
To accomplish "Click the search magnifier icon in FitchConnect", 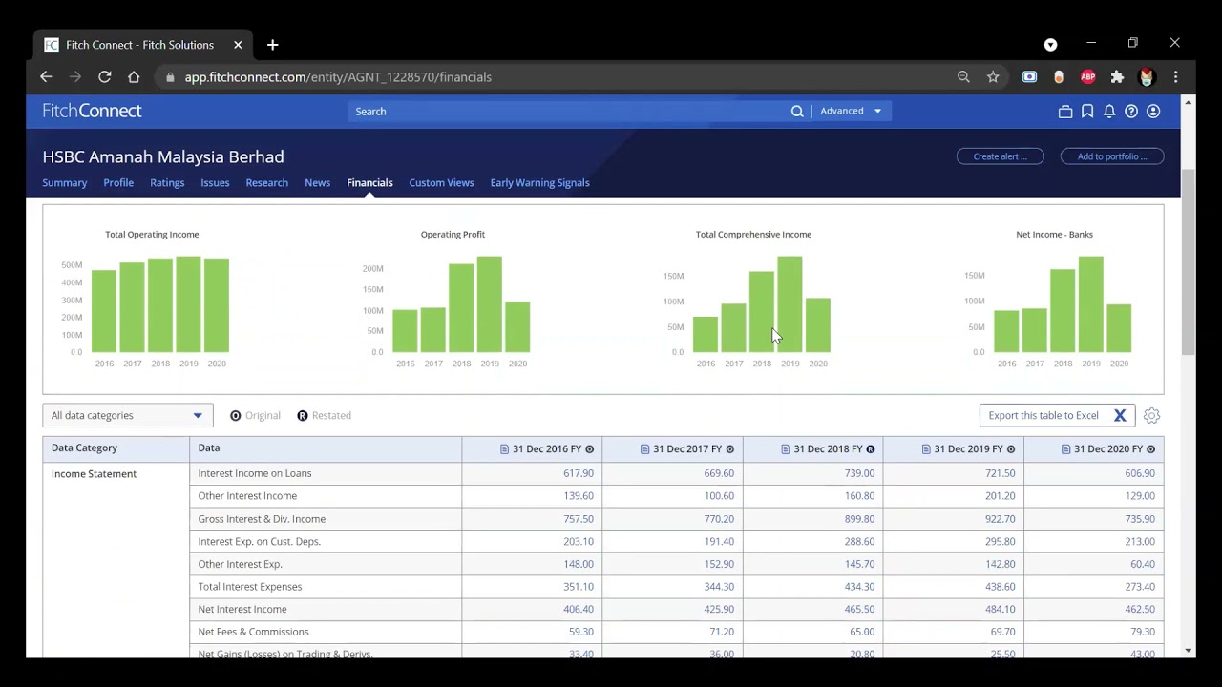I will click(797, 112).
